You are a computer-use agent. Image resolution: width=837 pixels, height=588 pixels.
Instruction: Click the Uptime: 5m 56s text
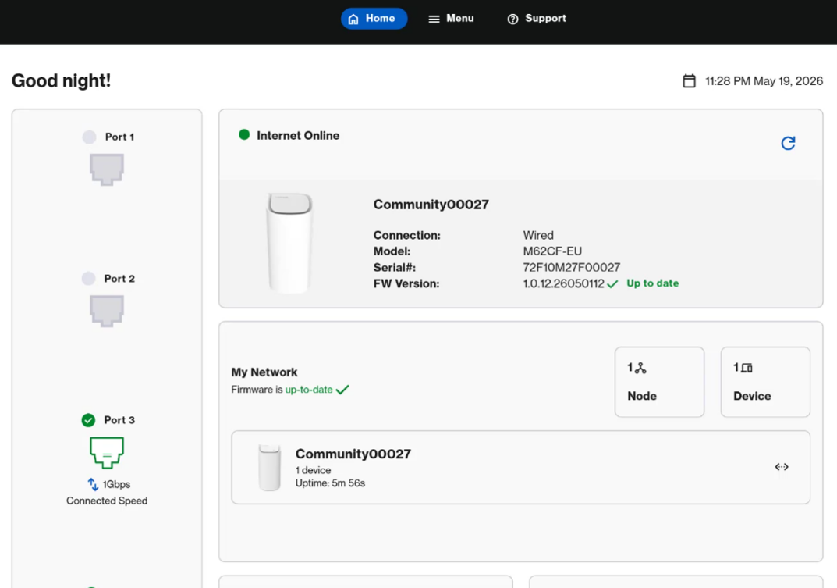[330, 483]
